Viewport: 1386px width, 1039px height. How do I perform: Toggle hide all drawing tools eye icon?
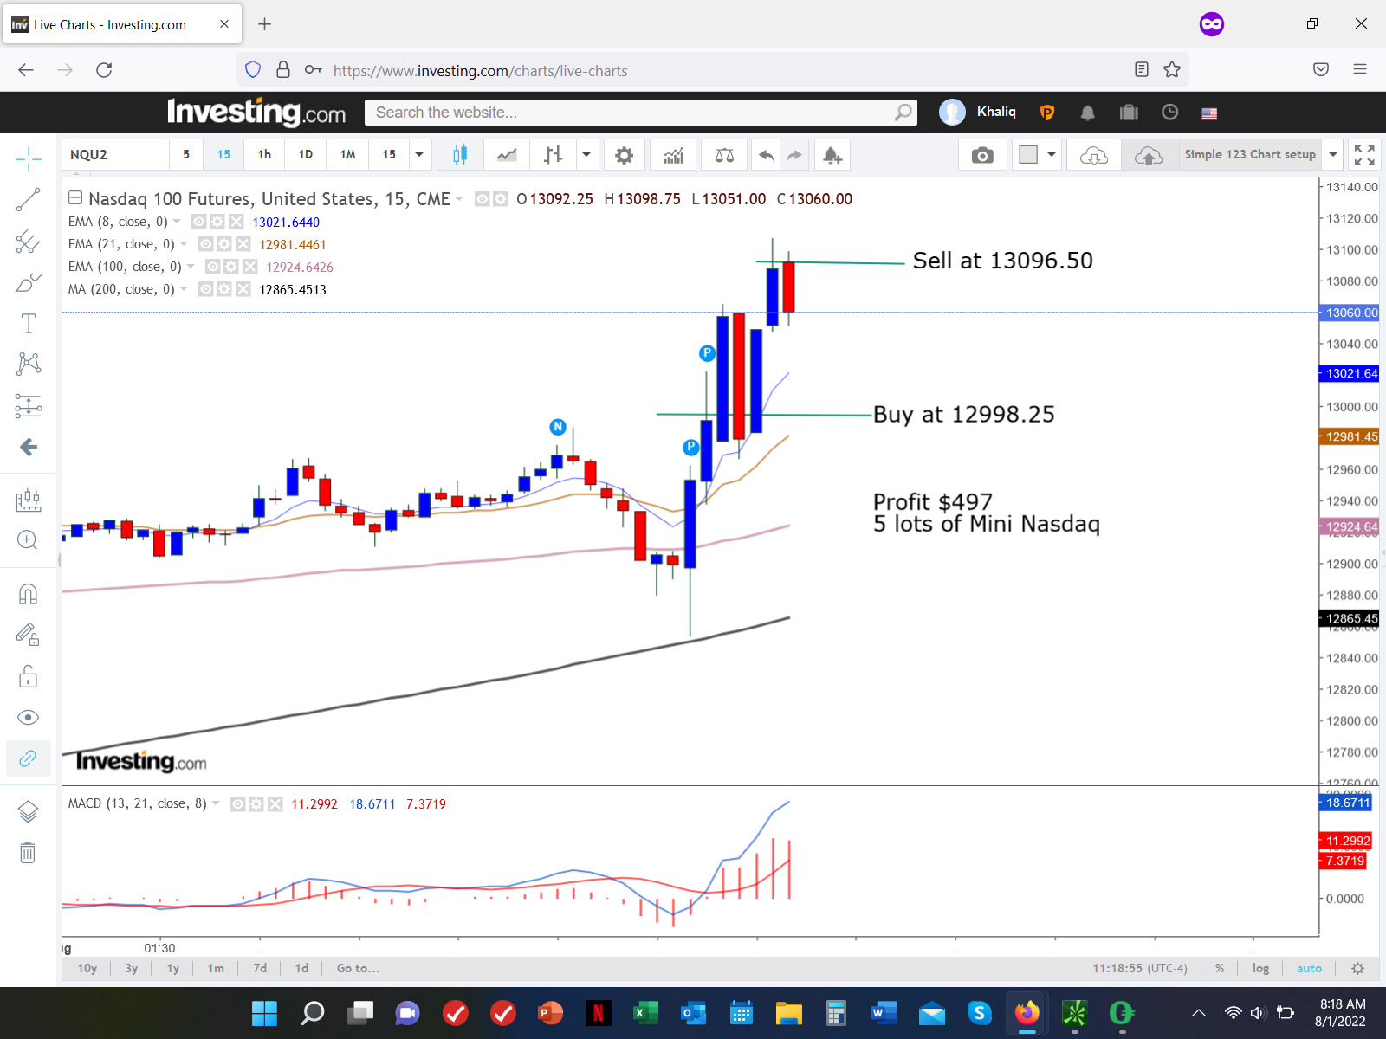[x=28, y=717]
